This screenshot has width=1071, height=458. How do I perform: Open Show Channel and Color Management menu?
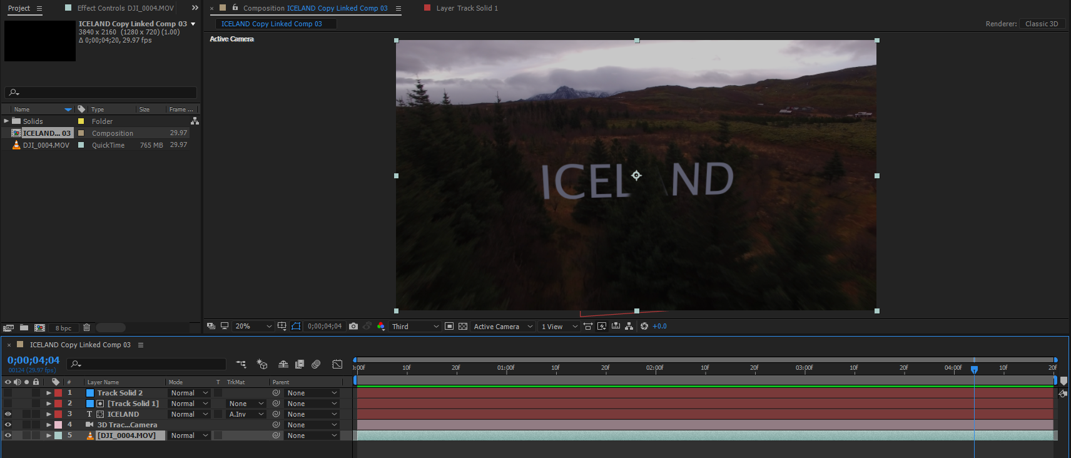(x=381, y=326)
